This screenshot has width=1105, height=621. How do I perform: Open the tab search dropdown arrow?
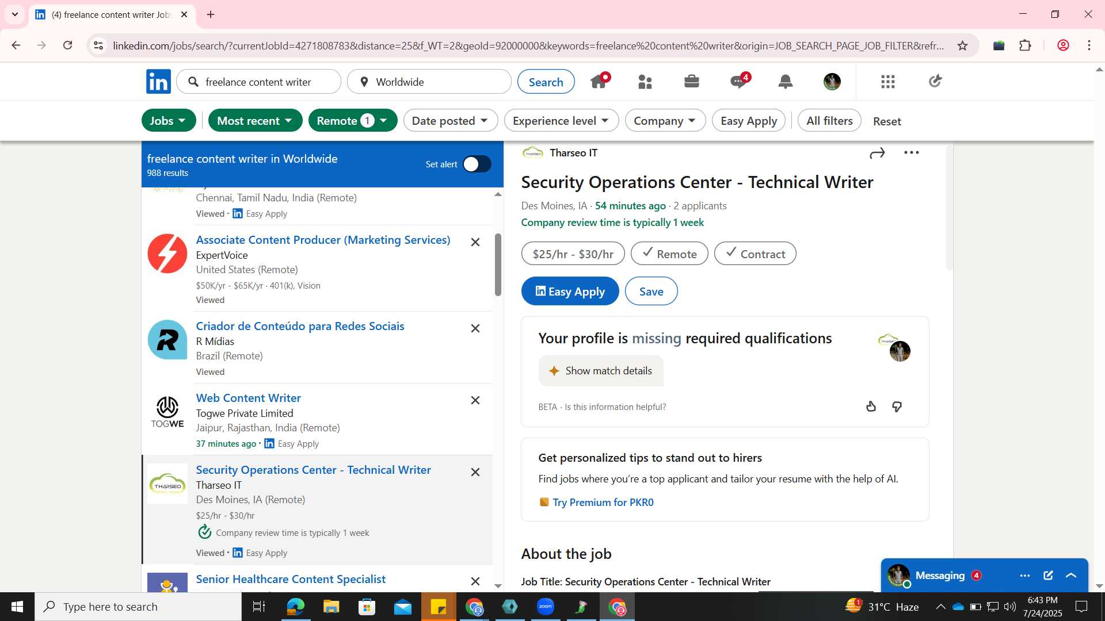[x=15, y=14]
